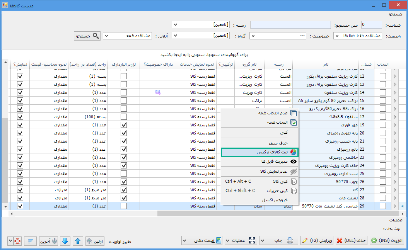This screenshot has height=250, width=408.
Task: Toggle selection checkbox for row 12
Action: (x=383, y=76)
